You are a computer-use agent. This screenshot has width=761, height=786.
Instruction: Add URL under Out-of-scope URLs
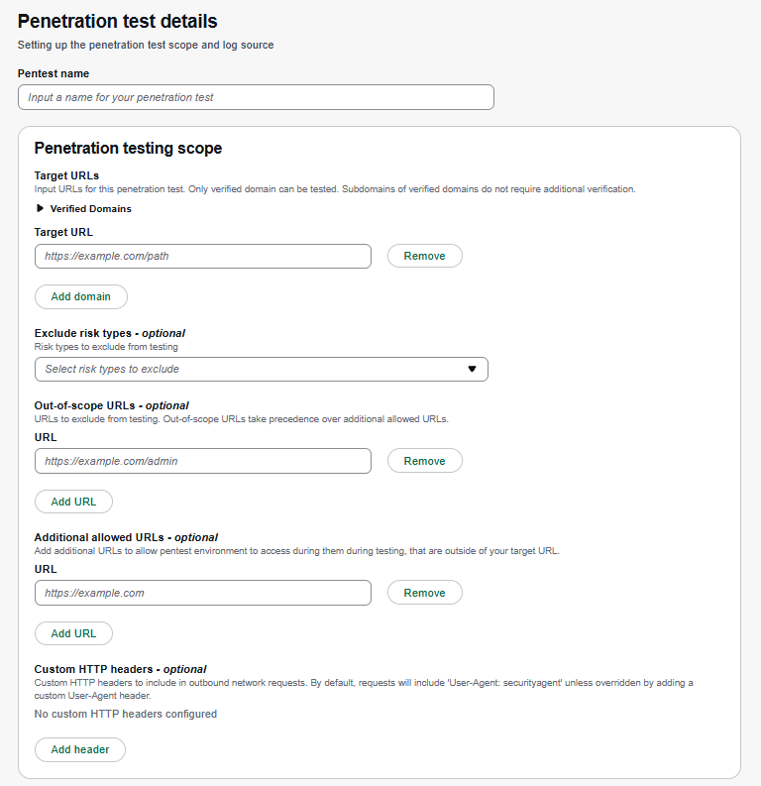(73, 502)
